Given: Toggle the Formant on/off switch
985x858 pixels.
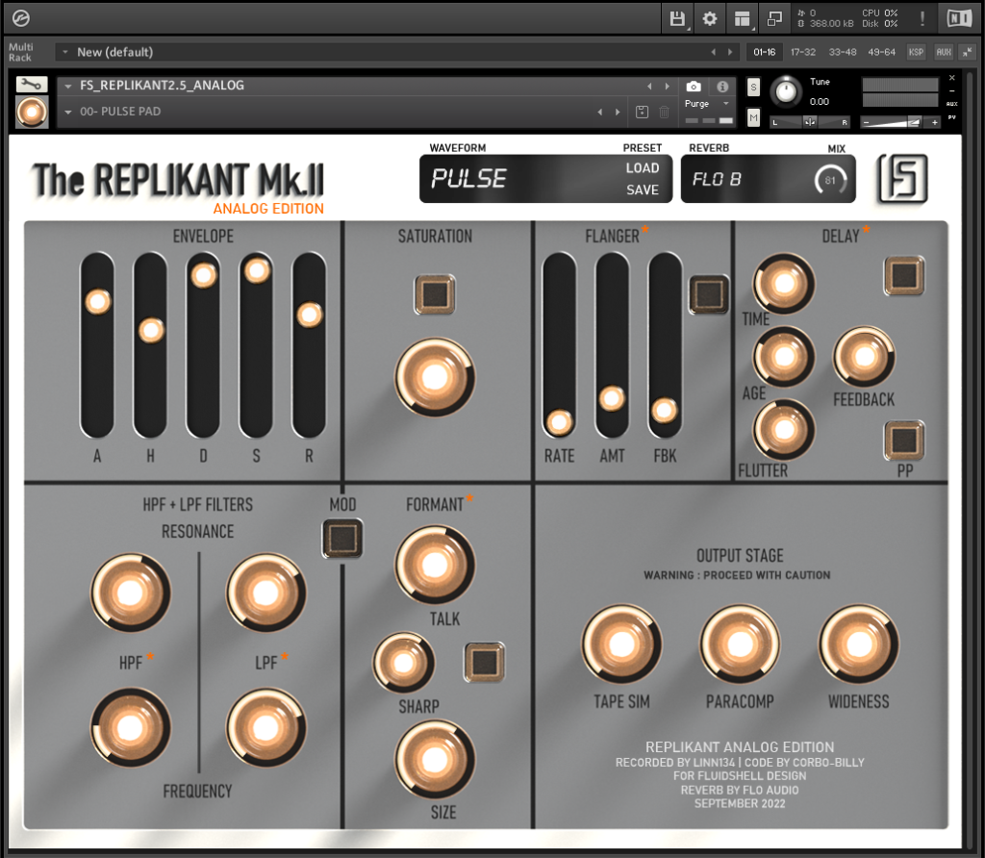Looking at the screenshot, I should point(485,662).
